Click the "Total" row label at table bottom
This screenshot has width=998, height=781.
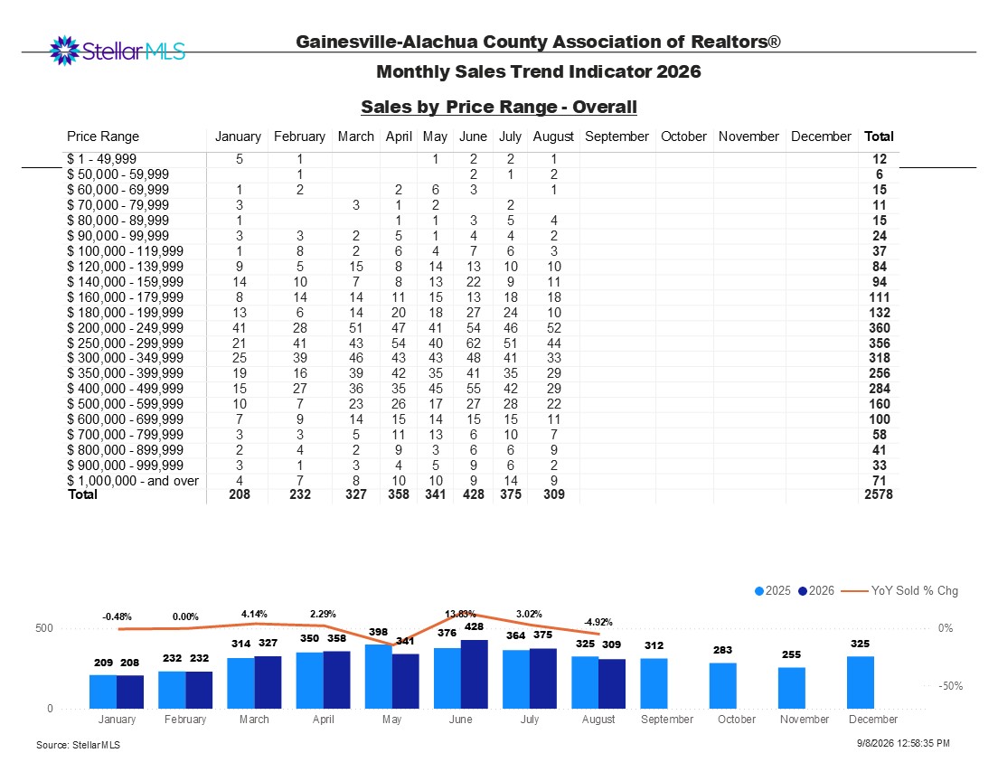pyautogui.click(x=83, y=494)
